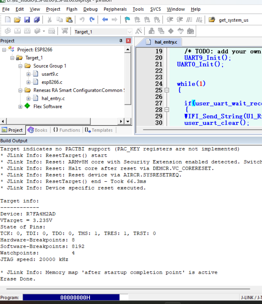Viewport: 262px width, 304px height.
Task: Navigate backwards with the blue arrow
Action: coord(105,19)
